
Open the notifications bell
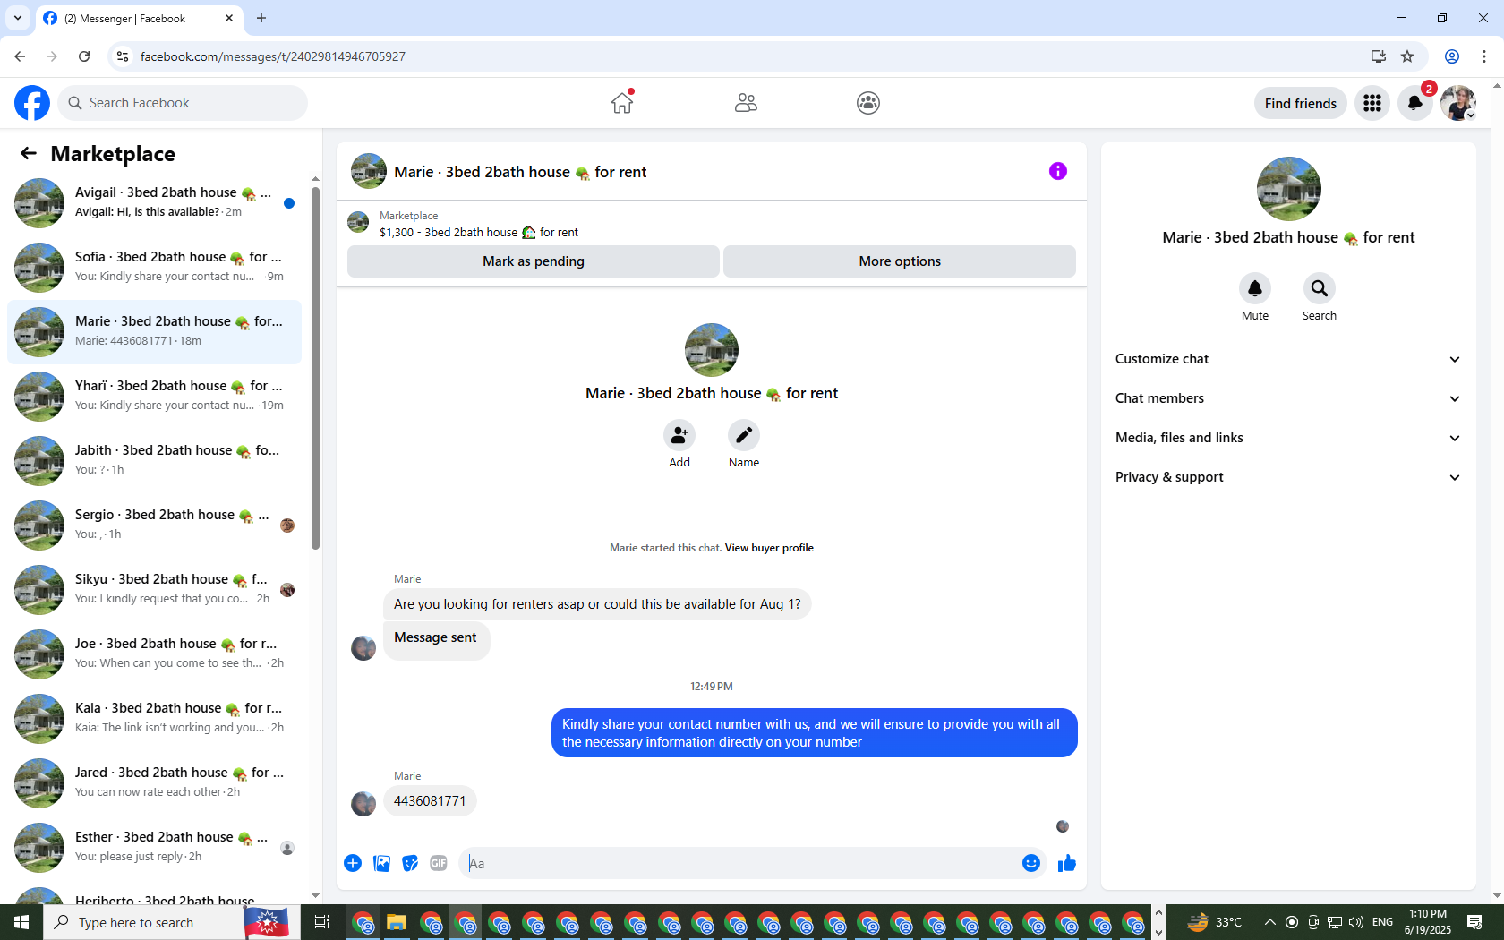tap(1415, 103)
